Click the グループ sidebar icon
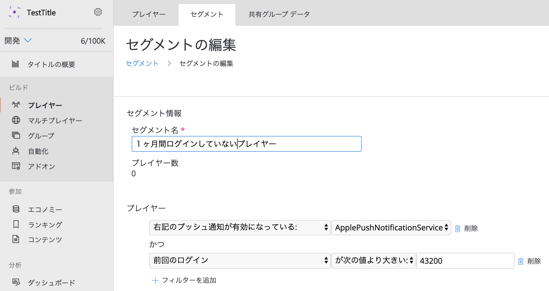The image size is (549, 291). point(16,135)
